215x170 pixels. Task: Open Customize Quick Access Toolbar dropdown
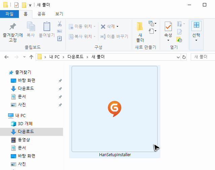[x=30, y=5]
